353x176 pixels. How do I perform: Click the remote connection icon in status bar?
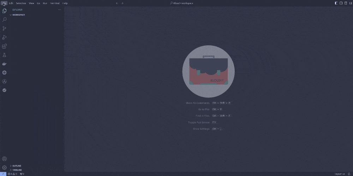point(3,174)
